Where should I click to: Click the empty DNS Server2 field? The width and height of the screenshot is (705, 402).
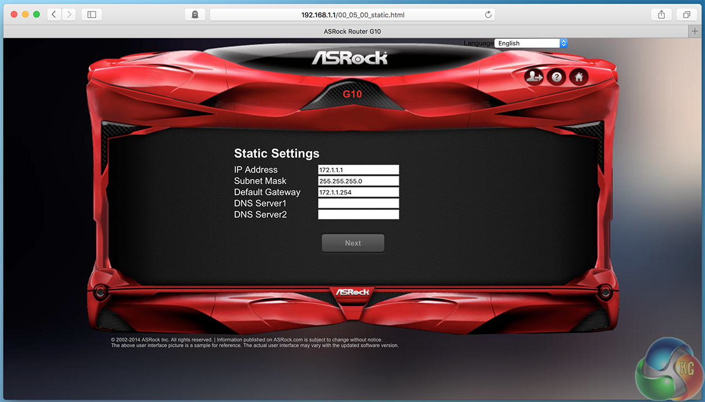coord(359,214)
